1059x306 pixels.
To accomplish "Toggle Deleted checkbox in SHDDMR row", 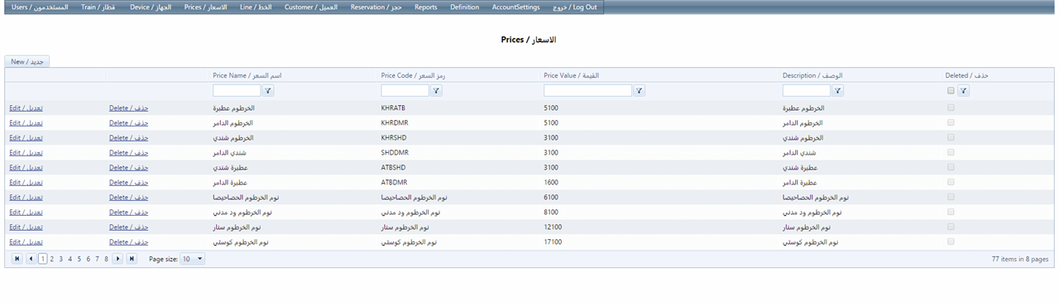I will 951,152.
